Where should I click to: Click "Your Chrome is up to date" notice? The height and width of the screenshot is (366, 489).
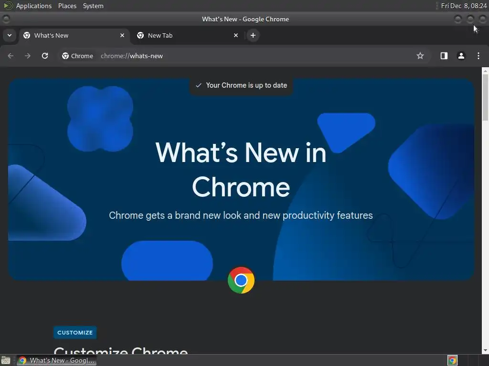[x=241, y=85]
